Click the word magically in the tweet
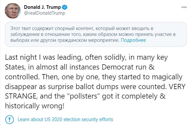The image size is (192, 125). click(167, 77)
